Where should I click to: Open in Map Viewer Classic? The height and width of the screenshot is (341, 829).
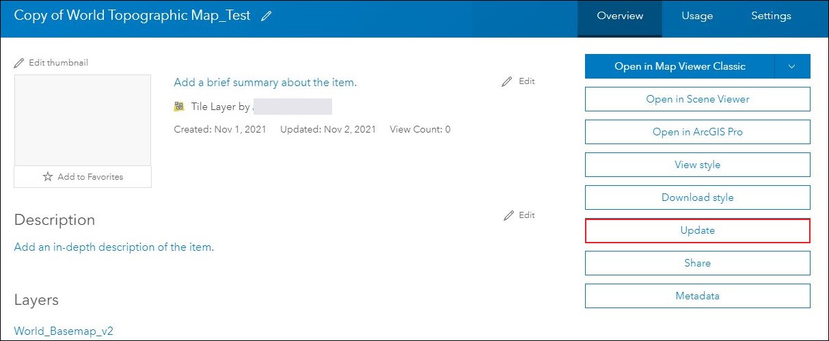pyautogui.click(x=680, y=66)
